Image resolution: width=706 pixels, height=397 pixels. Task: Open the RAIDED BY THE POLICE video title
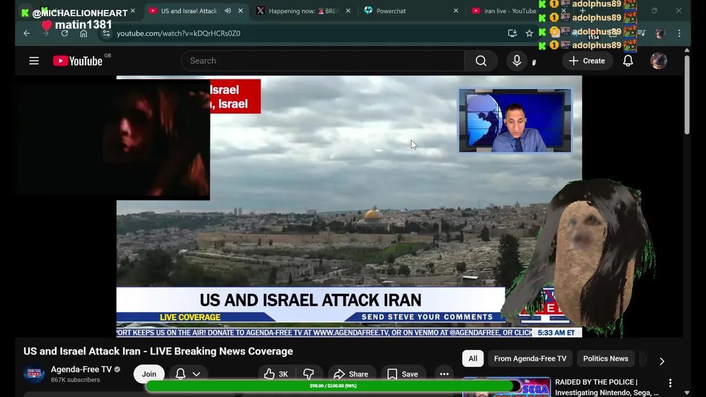click(607, 387)
